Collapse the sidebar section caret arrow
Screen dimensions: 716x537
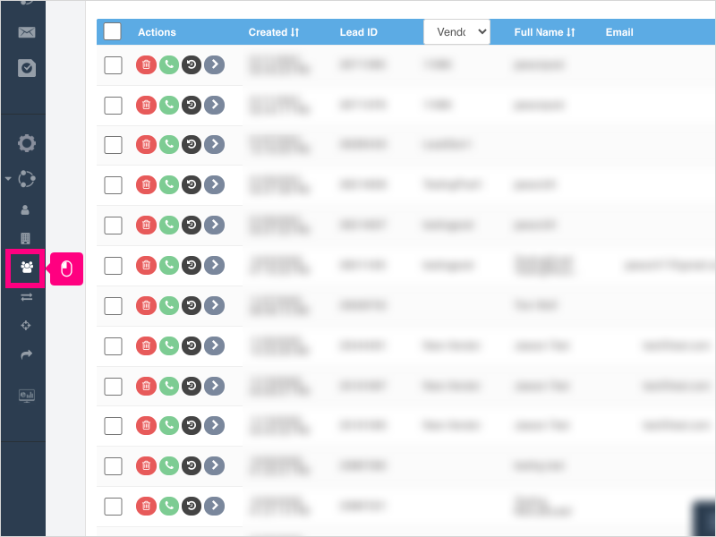tap(8, 178)
